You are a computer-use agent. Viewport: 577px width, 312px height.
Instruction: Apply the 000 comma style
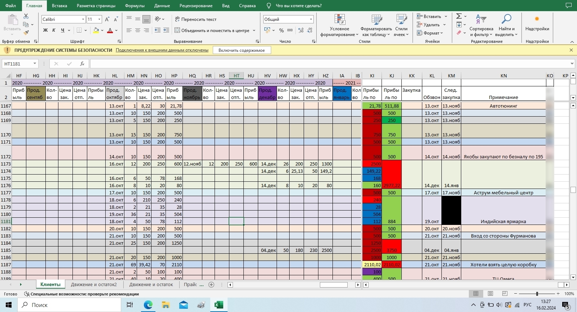[x=290, y=30]
